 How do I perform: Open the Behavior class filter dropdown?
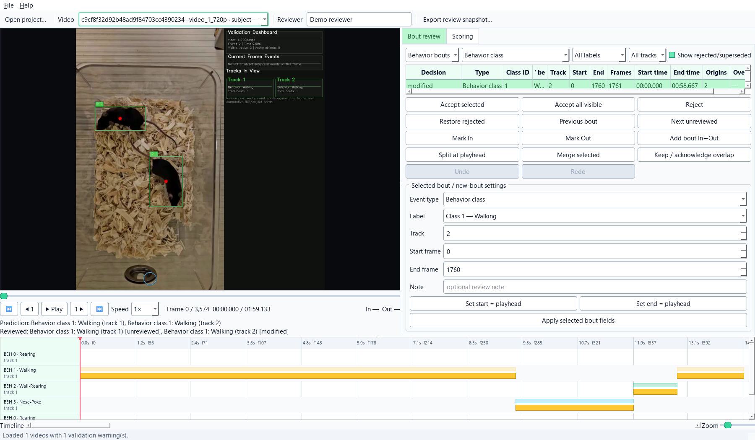(515, 55)
